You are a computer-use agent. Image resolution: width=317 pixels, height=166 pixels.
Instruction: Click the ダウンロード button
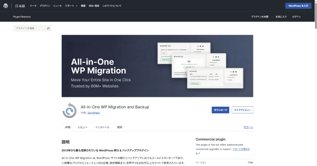coord(220,110)
